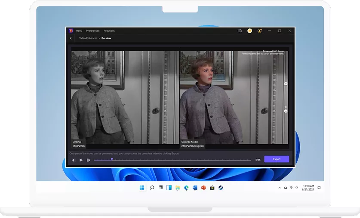Click the Original preview image
Image resolution: width=360 pixels, height=218 pixels.
pos(125,97)
